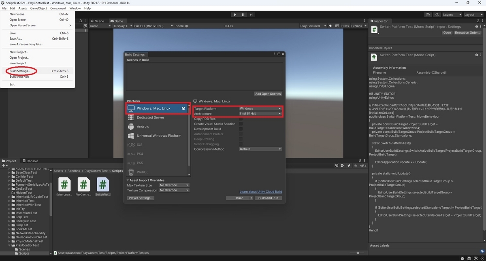Open the Undo History icon
This screenshot has height=261, width=486.
tap(428, 15)
